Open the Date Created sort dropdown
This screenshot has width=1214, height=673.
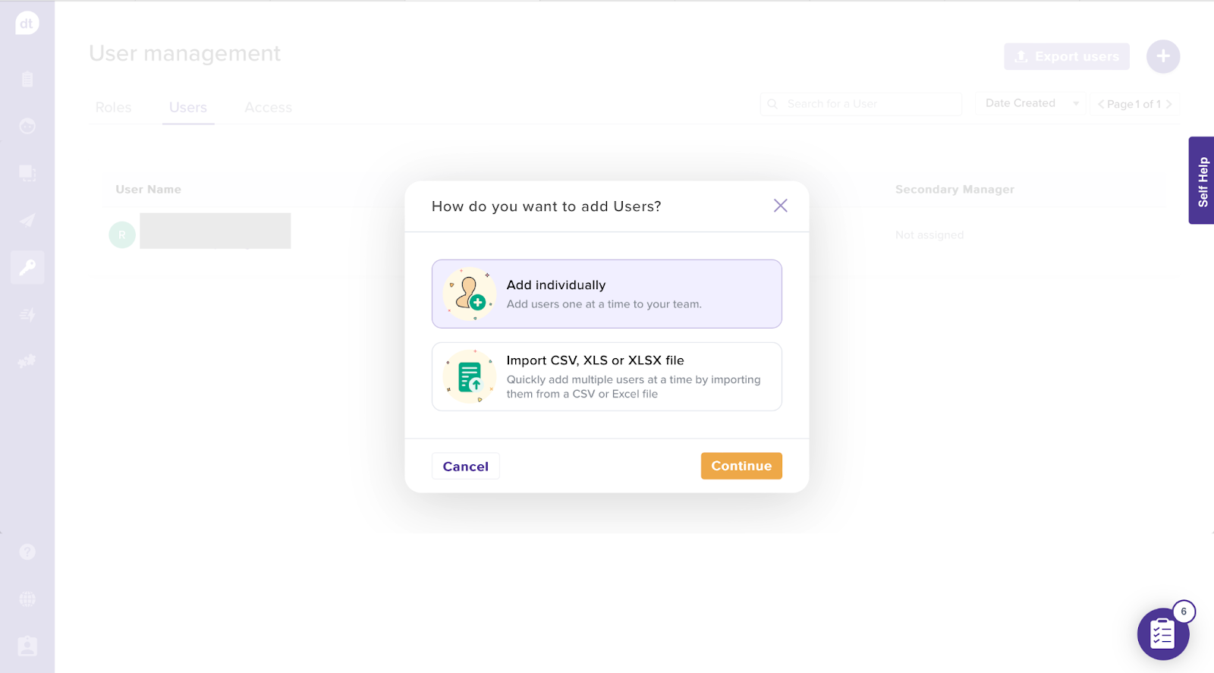(x=1030, y=103)
